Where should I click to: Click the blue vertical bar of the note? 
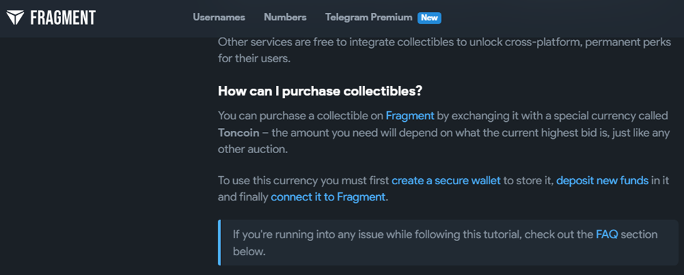pyautogui.click(x=220, y=242)
